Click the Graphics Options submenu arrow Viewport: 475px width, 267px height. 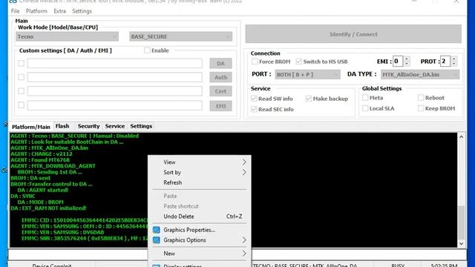(244, 240)
